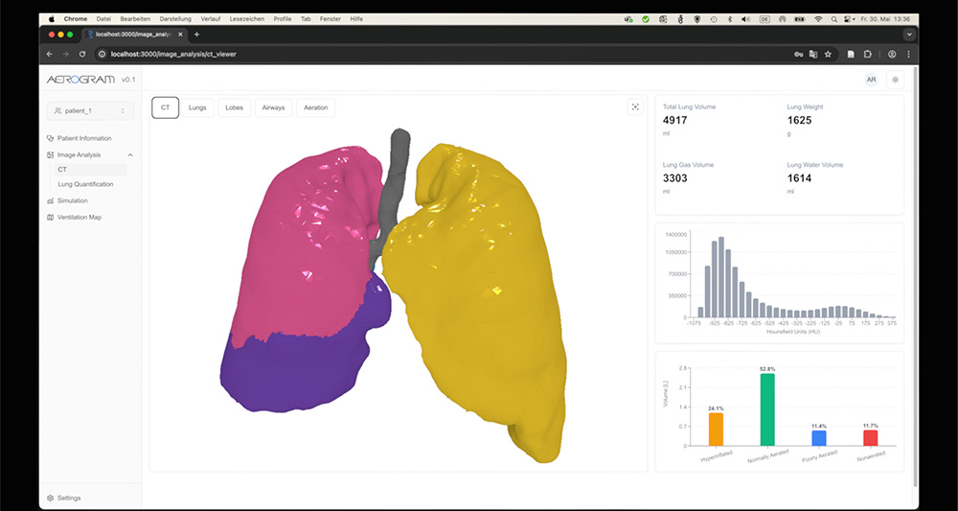Viewport: 958px width, 511px height.
Task: Bookmark this page with star icon
Action: click(x=828, y=55)
